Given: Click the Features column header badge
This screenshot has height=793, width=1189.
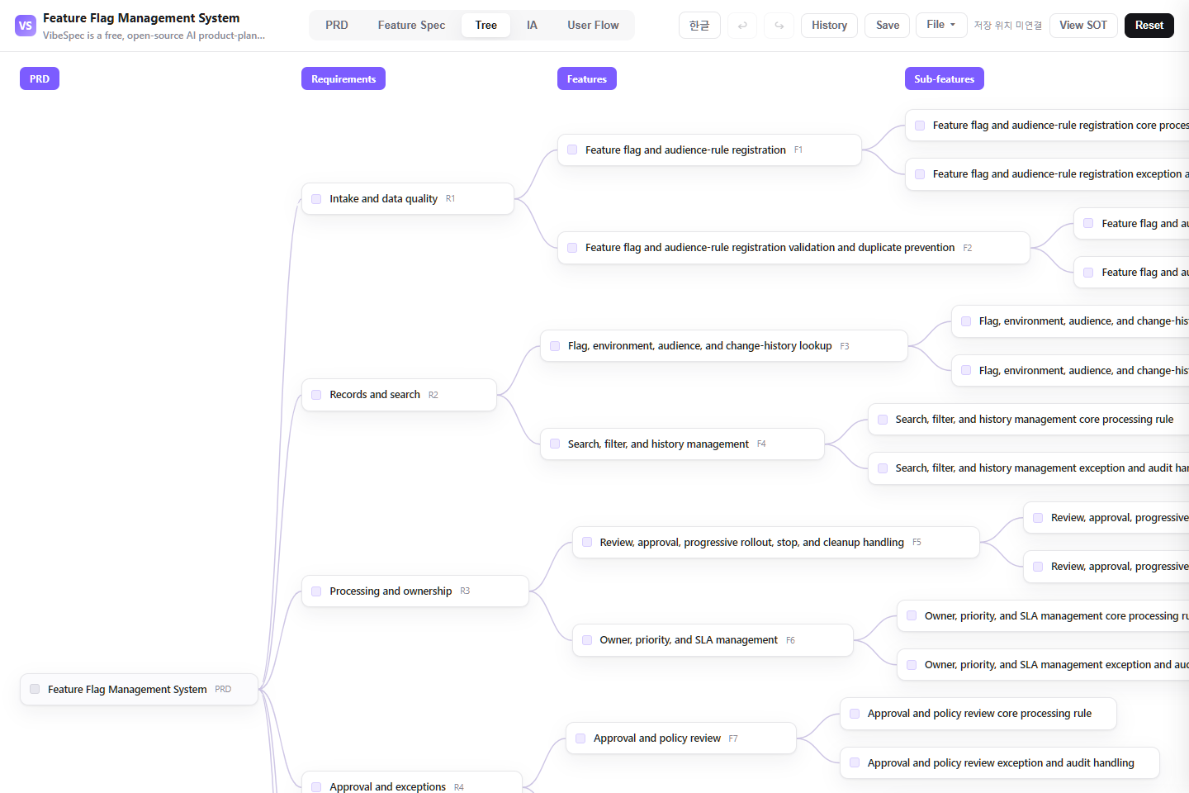Looking at the screenshot, I should (x=587, y=78).
